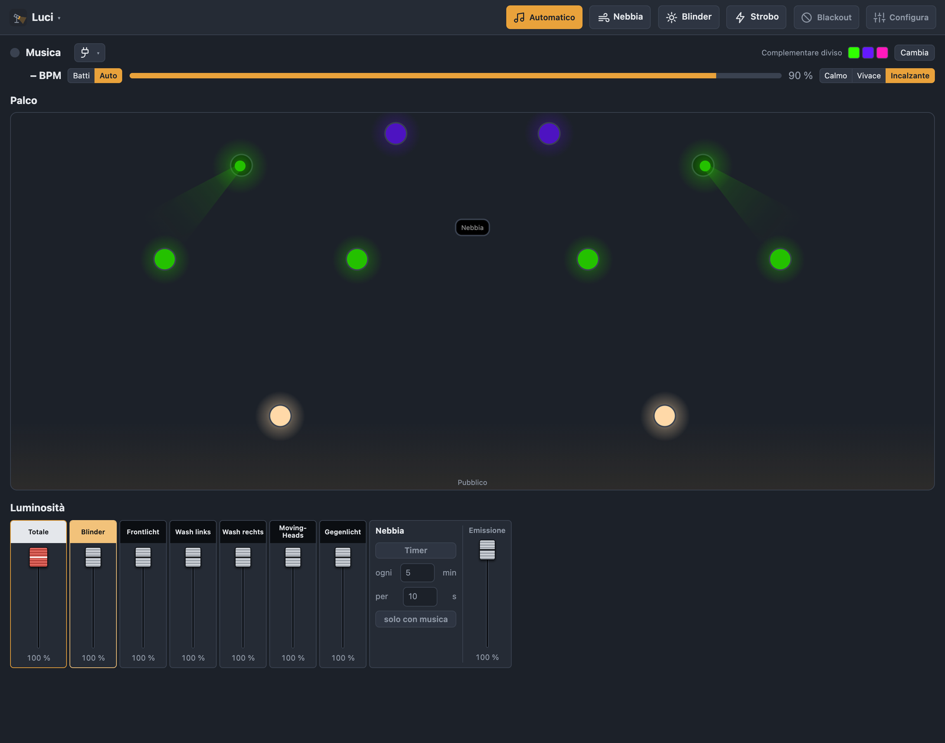
Task: Open the Configura settings
Action: pos(901,17)
